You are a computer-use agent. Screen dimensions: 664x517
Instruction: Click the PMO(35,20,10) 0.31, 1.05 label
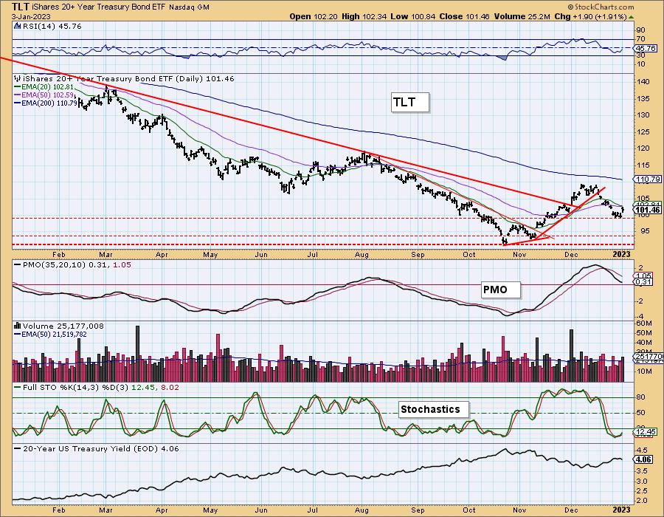point(72,264)
